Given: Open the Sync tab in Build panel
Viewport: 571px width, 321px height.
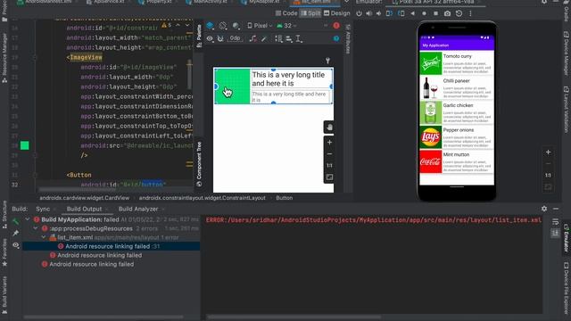Looking at the screenshot, I should [43, 209].
